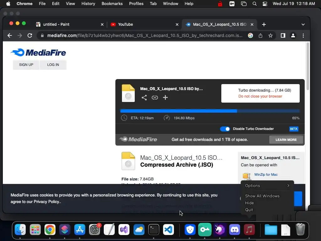Open the Apple menu
The height and width of the screenshot is (241, 321).
(x=8, y=4)
